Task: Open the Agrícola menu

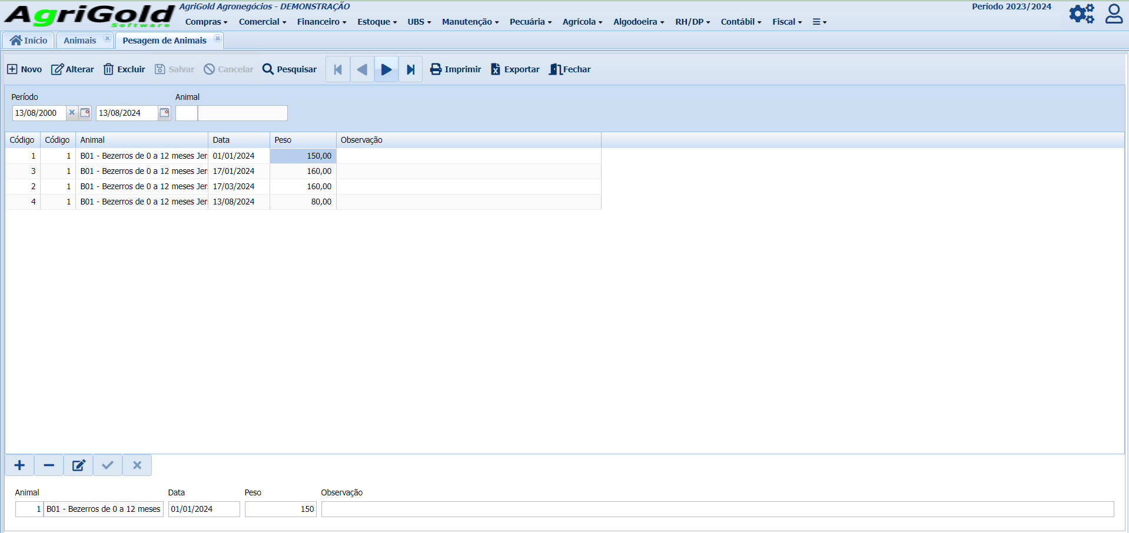Action: pyautogui.click(x=582, y=22)
